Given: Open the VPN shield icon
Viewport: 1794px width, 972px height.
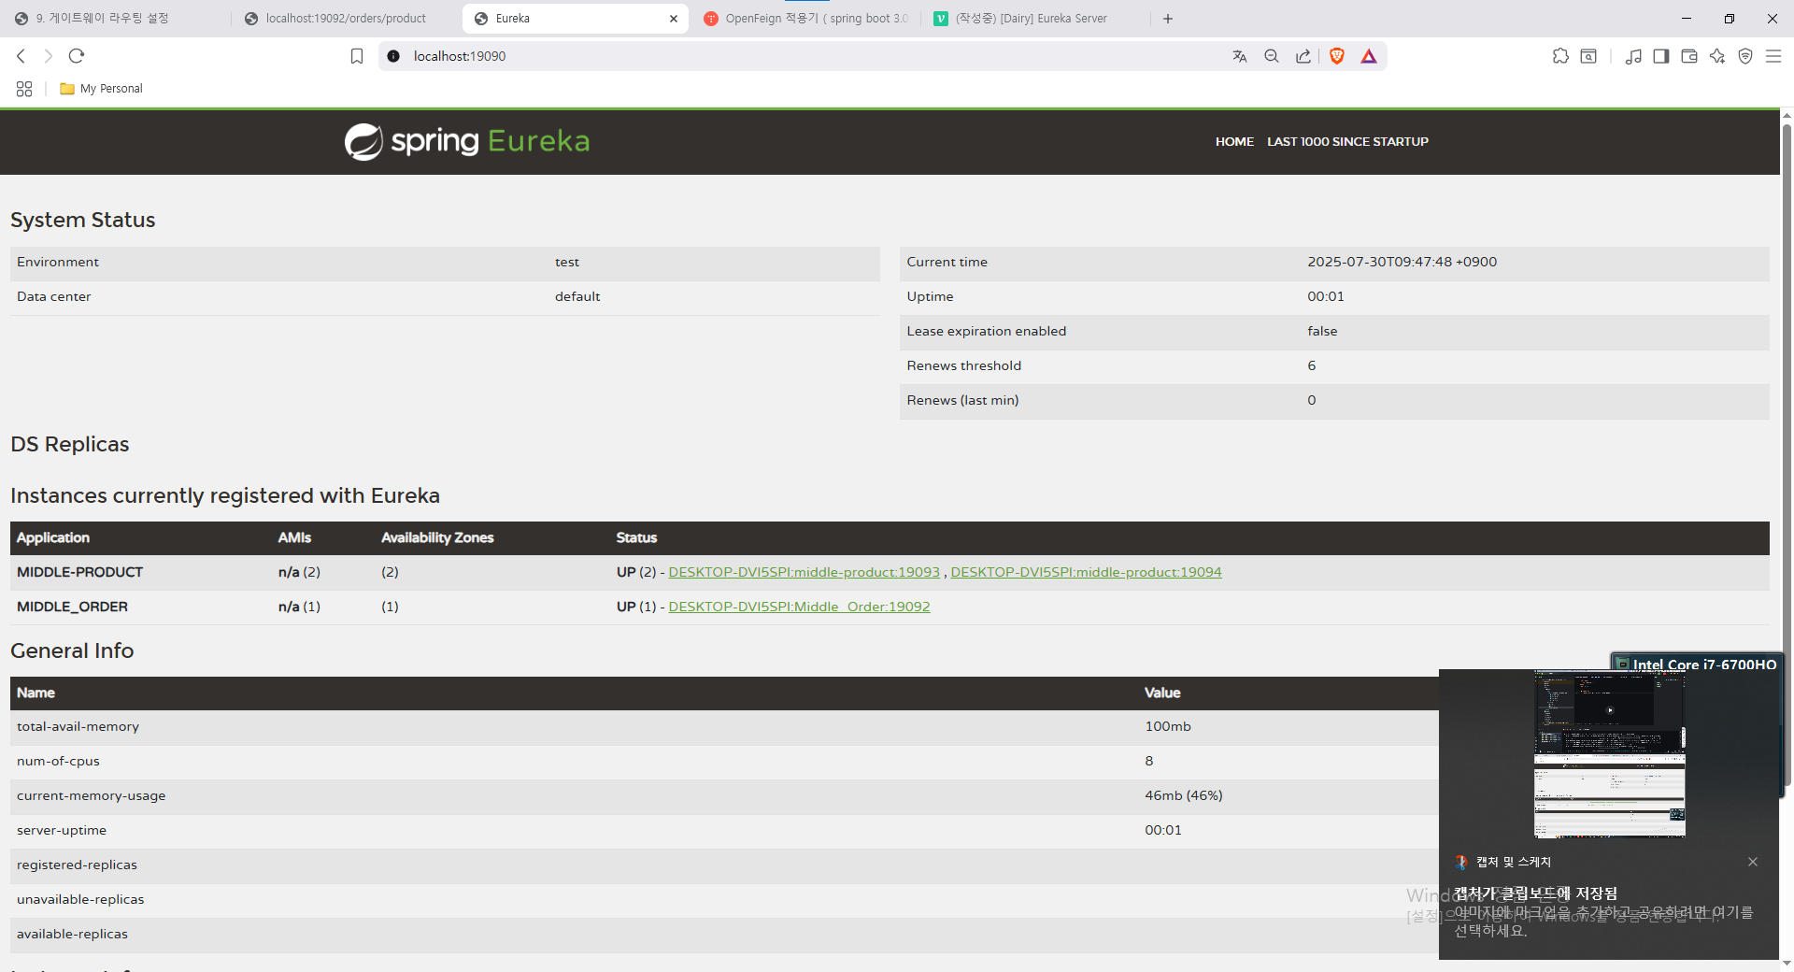Looking at the screenshot, I should pyautogui.click(x=1745, y=56).
